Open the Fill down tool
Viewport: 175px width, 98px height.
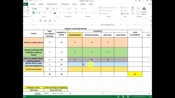click(x=133, y=11)
